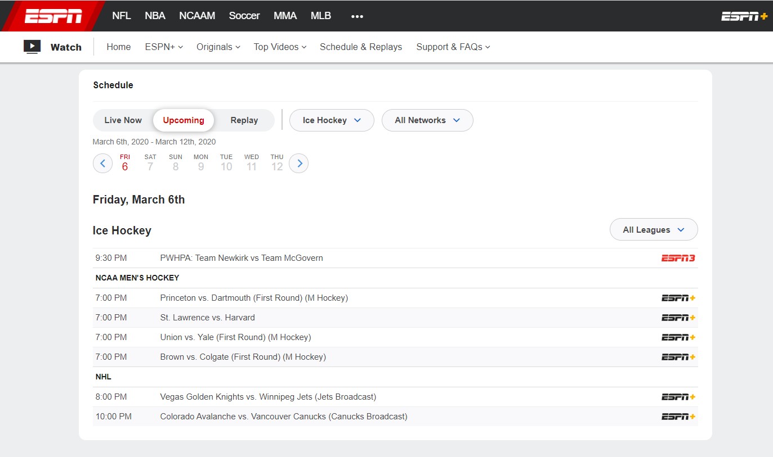Click ESPN+ logo for Princeton vs. Dartmouth

click(678, 298)
